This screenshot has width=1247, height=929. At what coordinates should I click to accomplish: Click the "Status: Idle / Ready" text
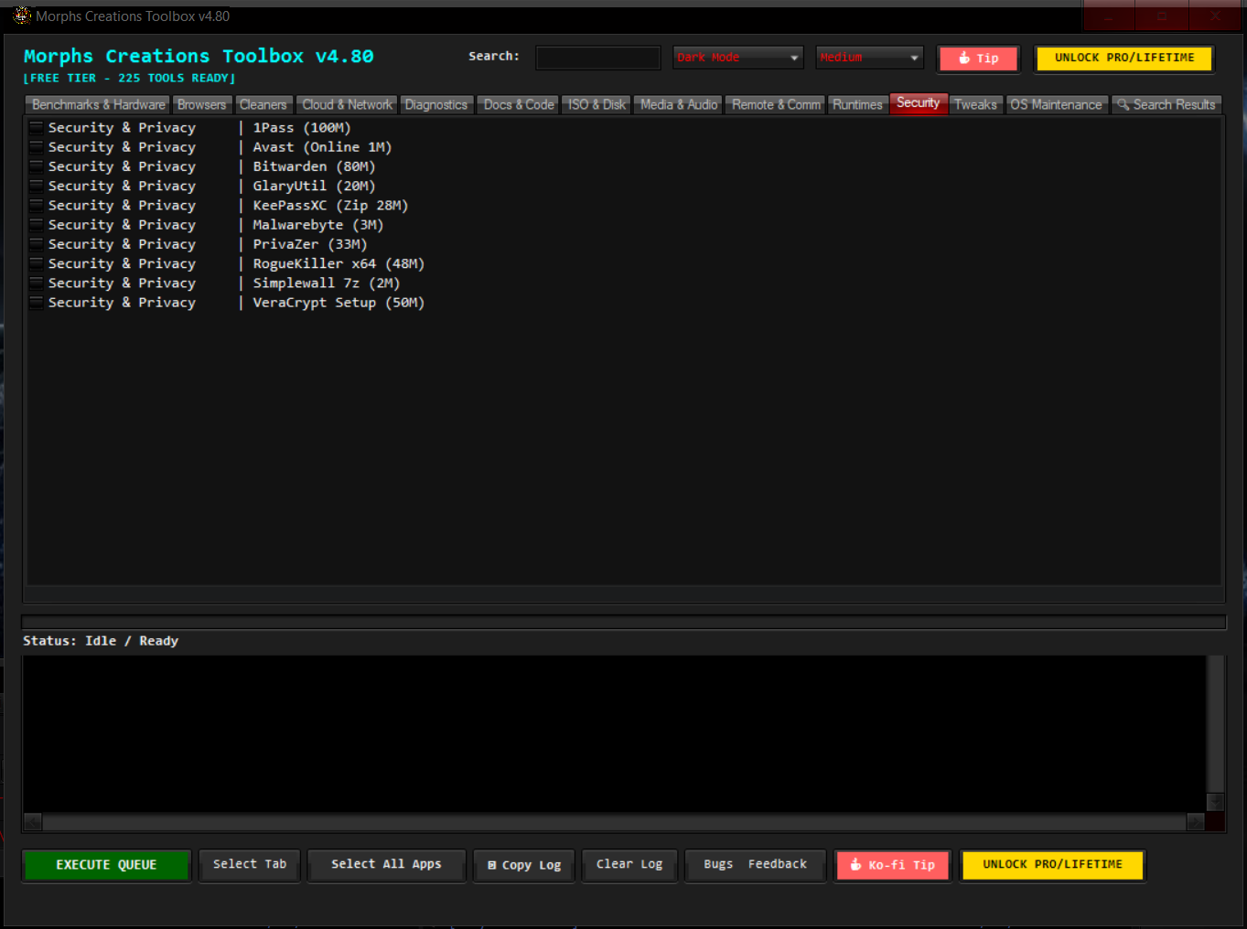101,641
